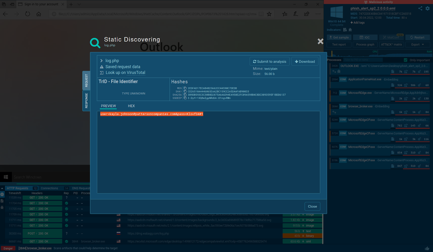433x252 pixels.
Task: Select MicrosoftEdgeCP.exe process with PID 5196
Action: click(x=380, y=163)
